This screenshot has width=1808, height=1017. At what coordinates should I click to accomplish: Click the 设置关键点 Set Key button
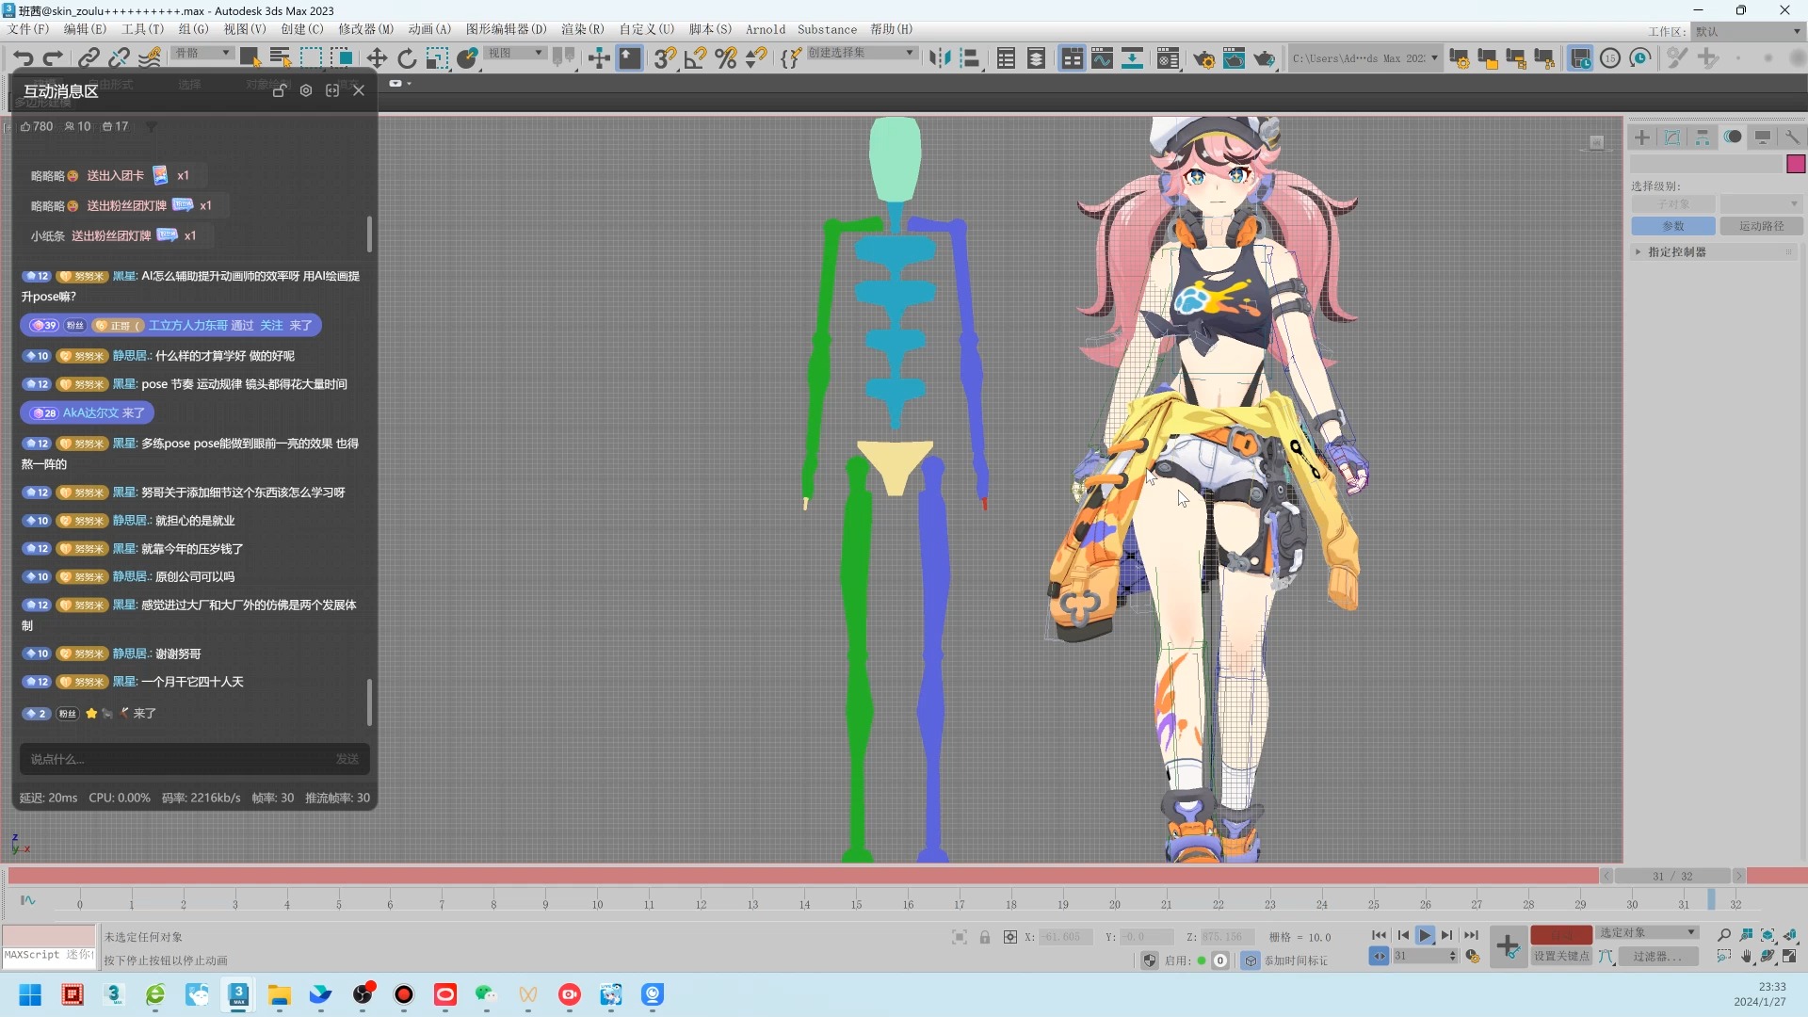pyautogui.click(x=1561, y=956)
